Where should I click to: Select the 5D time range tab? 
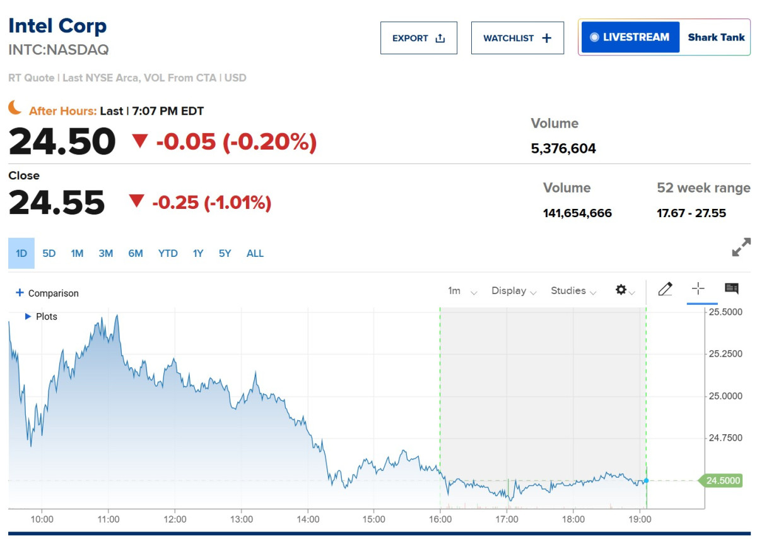49,254
